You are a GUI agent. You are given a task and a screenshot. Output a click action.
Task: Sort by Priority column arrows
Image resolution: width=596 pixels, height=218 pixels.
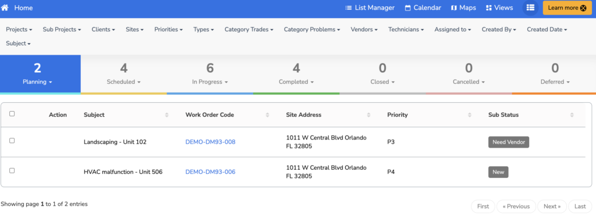click(470, 115)
